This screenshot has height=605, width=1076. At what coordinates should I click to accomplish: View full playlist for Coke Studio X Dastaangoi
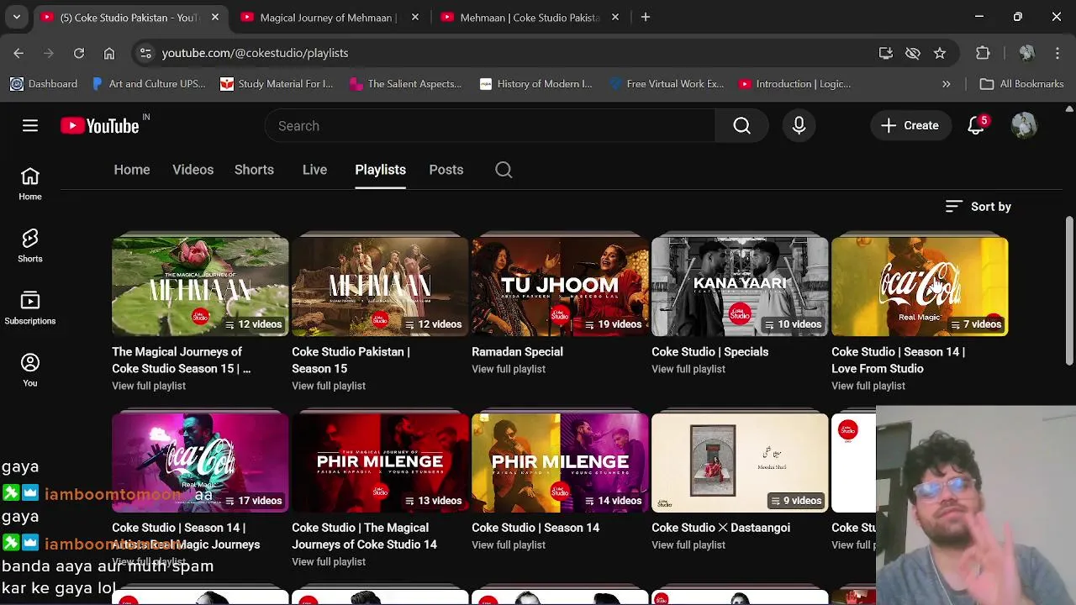point(688,545)
